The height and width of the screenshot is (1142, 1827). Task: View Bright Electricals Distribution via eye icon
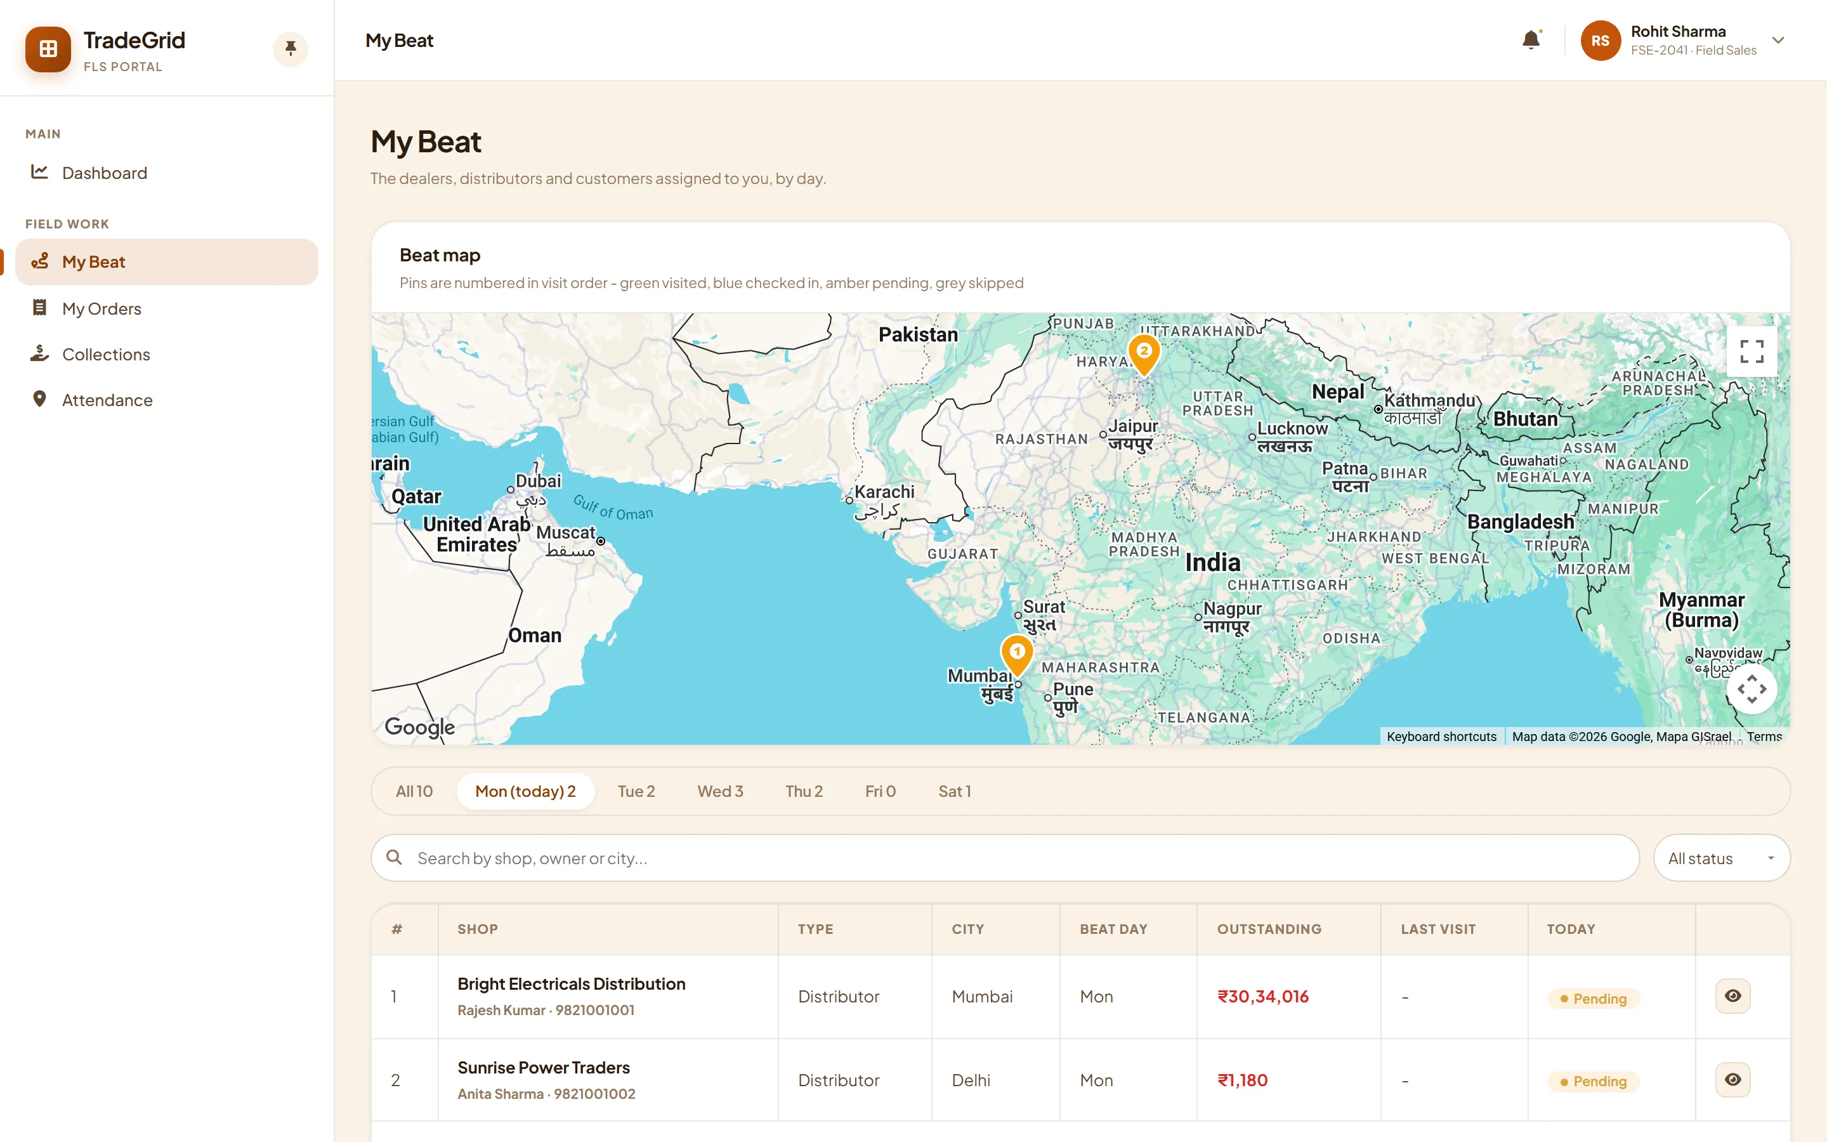click(1732, 996)
